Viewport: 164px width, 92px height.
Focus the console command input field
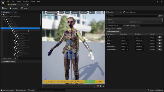point(51,90)
